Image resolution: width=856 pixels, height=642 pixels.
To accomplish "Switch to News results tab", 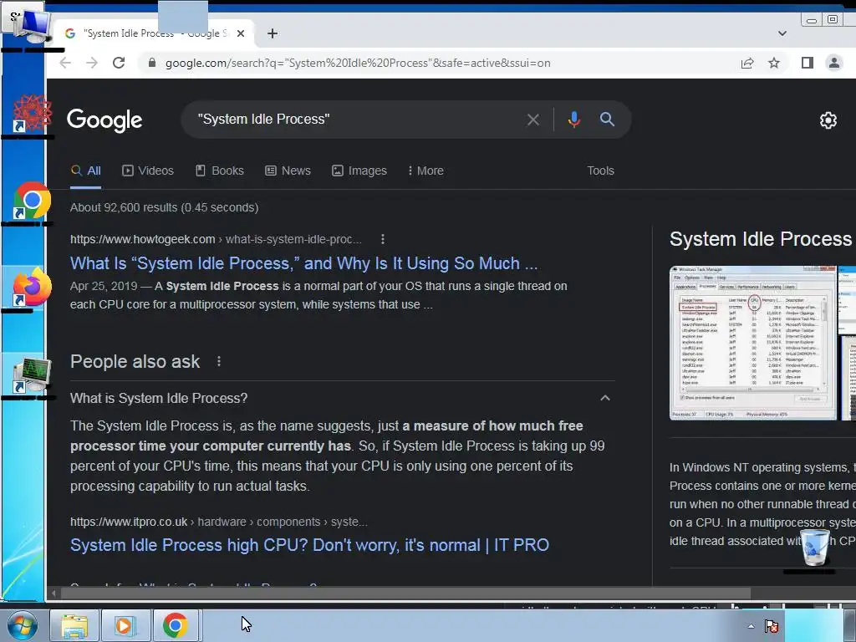I will point(288,171).
